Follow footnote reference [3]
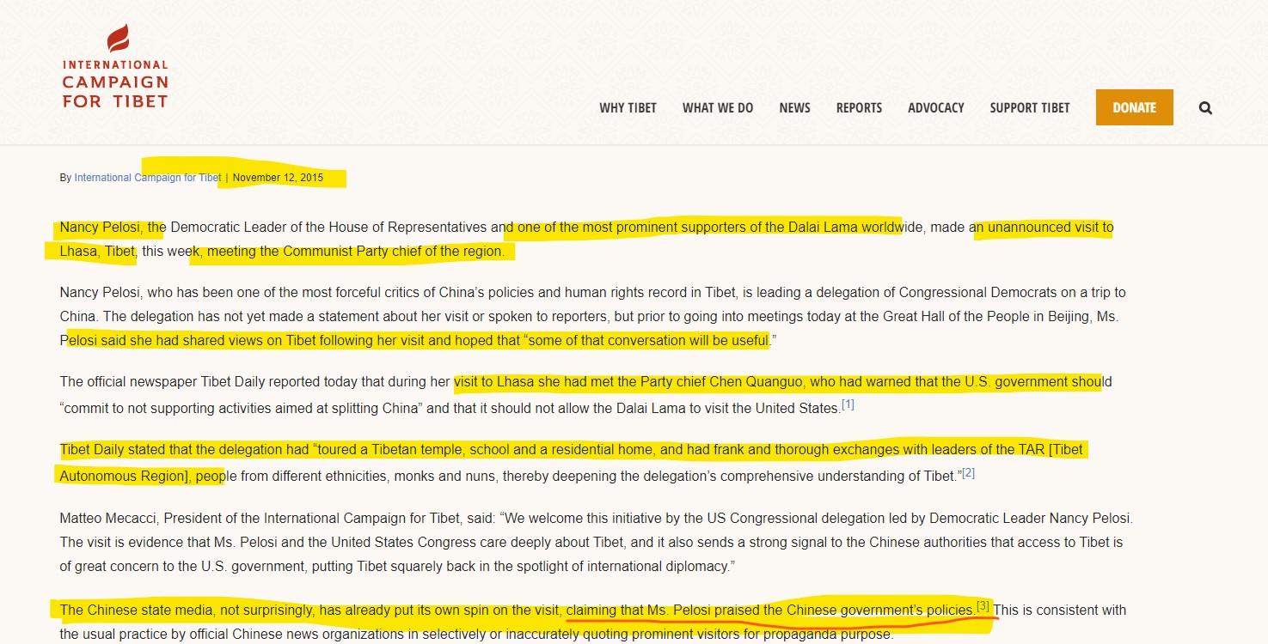The height and width of the screenshot is (644, 1268). (983, 606)
